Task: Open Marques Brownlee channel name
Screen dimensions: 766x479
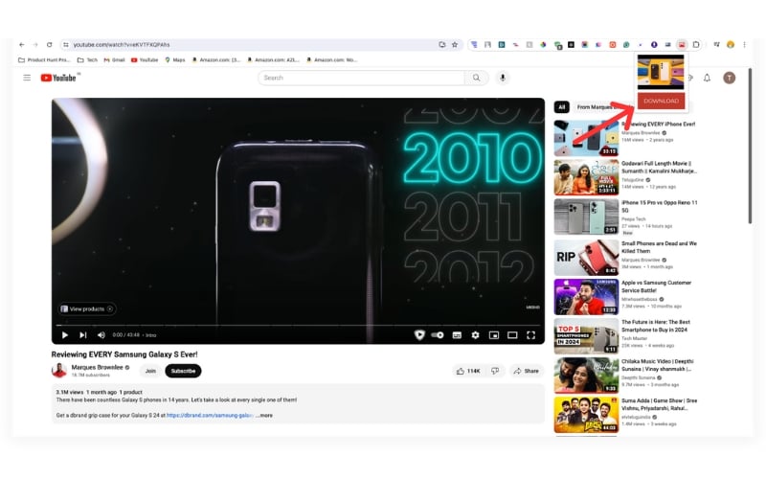Action: pos(98,367)
